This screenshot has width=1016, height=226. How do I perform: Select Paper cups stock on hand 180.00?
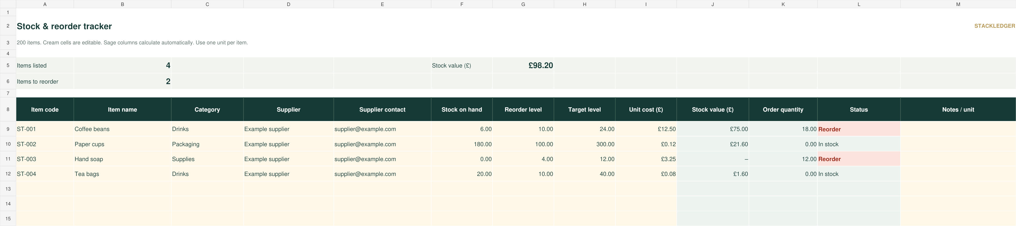point(462,144)
